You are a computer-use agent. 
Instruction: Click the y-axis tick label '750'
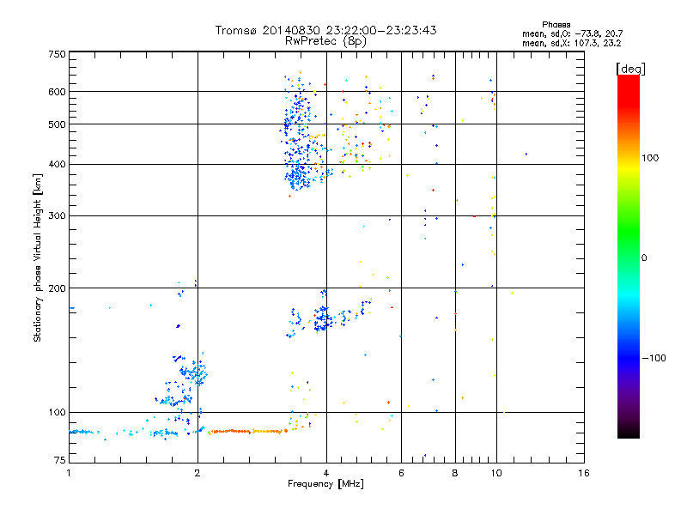point(57,54)
